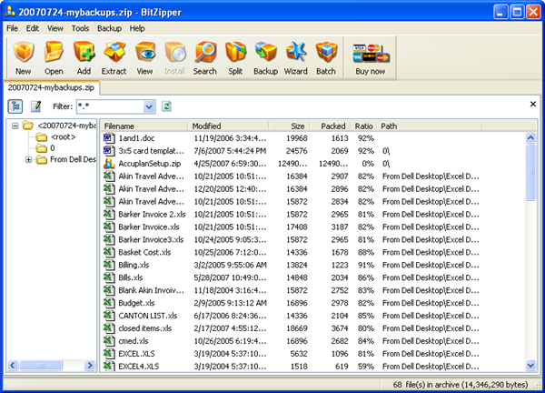Click inside the Filter text field
The image size is (545, 393).
coord(110,106)
